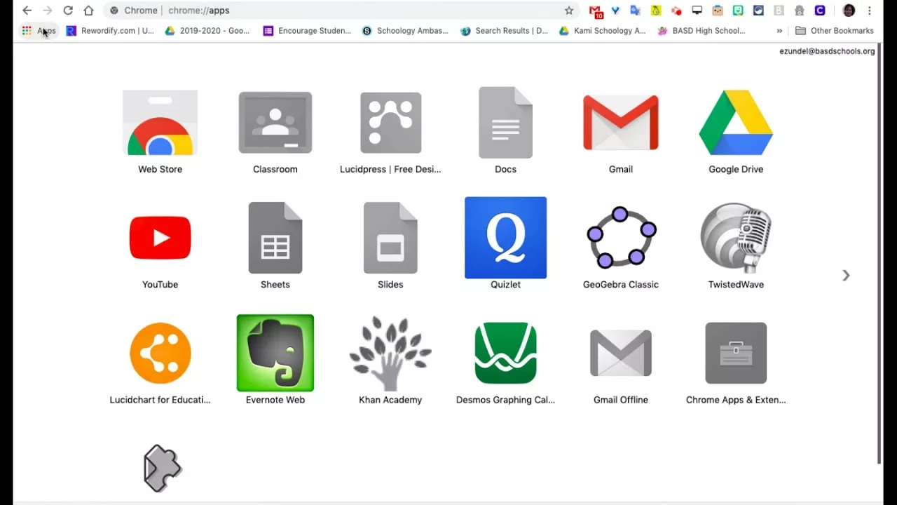Select the Chrome apps tab

pyautogui.click(x=140, y=10)
